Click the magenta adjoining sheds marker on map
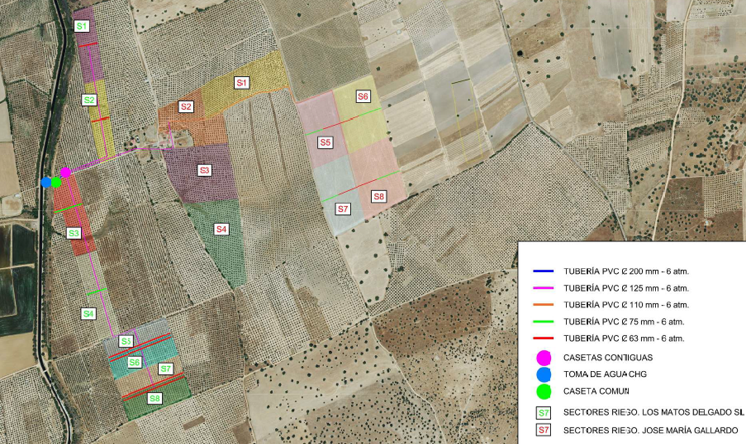This screenshot has width=746, height=444. (x=65, y=172)
